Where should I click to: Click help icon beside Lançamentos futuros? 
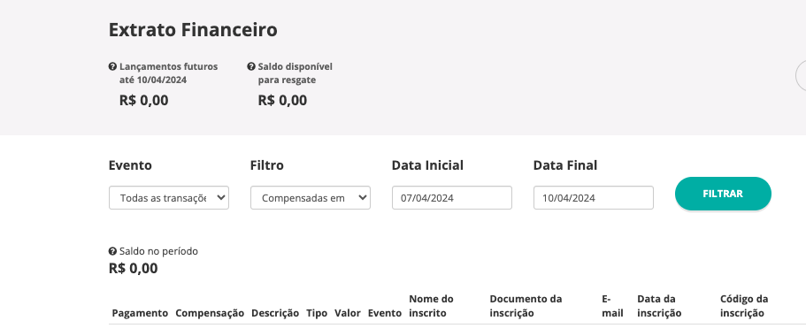click(112, 66)
